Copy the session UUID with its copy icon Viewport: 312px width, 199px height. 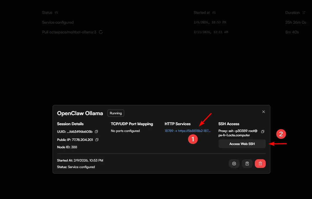point(96,132)
